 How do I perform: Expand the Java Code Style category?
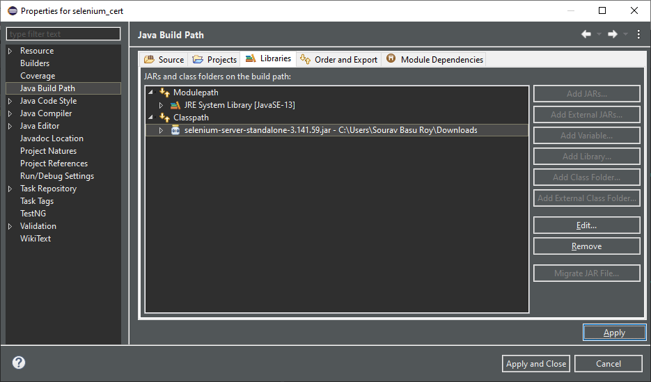point(10,101)
